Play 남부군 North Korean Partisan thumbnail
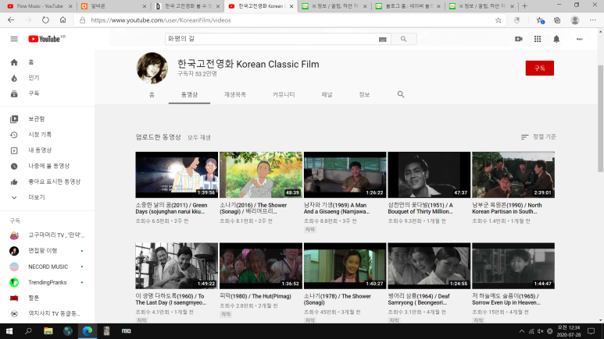Screen dimensions: 604x339 tap(513, 175)
